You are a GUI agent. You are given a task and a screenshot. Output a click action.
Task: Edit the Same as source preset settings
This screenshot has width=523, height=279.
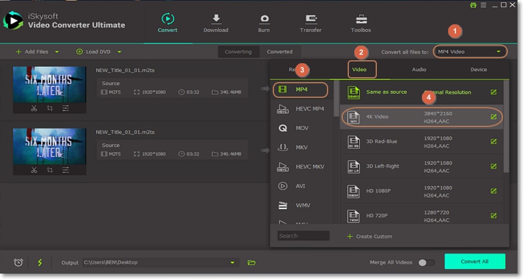click(493, 92)
